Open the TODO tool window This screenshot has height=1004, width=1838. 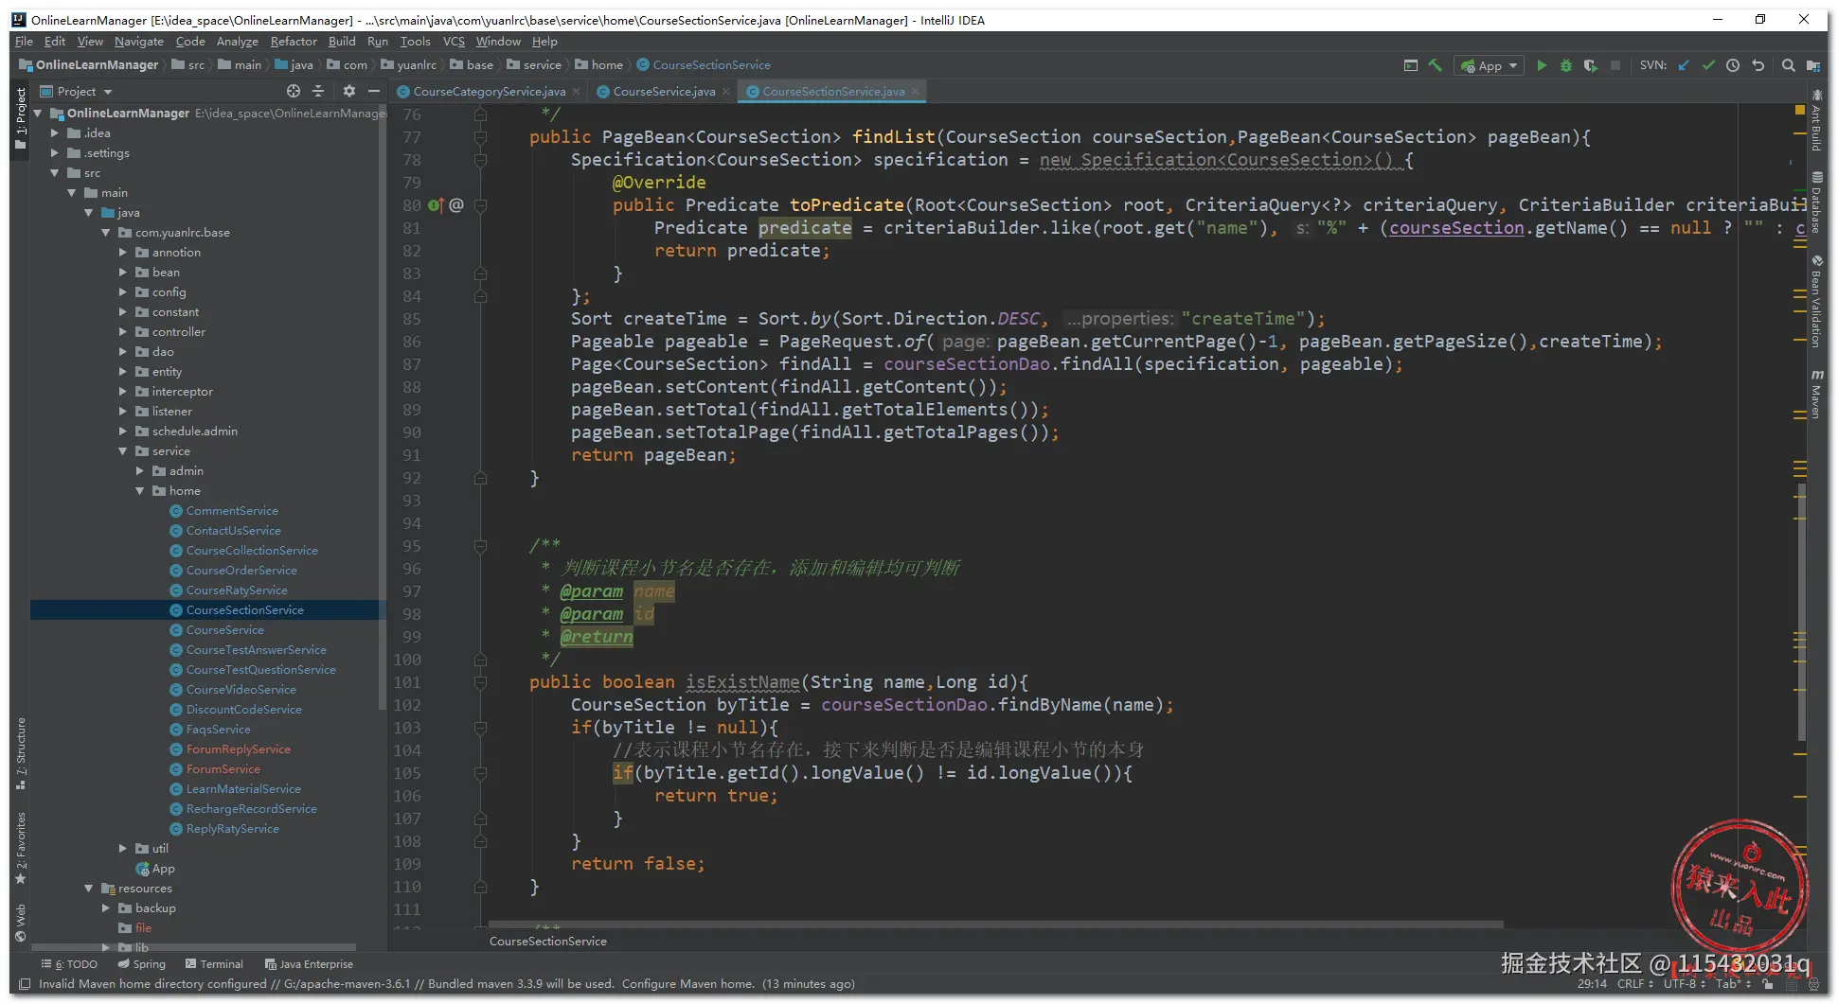point(69,964)
